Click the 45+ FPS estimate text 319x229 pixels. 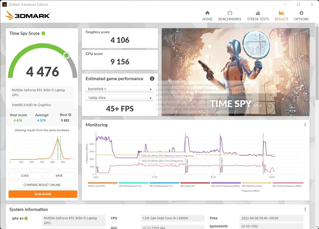(x=120, y=109)
